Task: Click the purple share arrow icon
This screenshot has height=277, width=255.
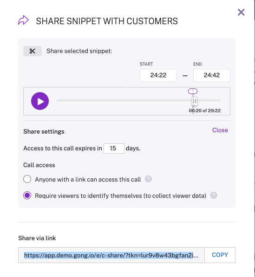Action: [x=23, y=20]
